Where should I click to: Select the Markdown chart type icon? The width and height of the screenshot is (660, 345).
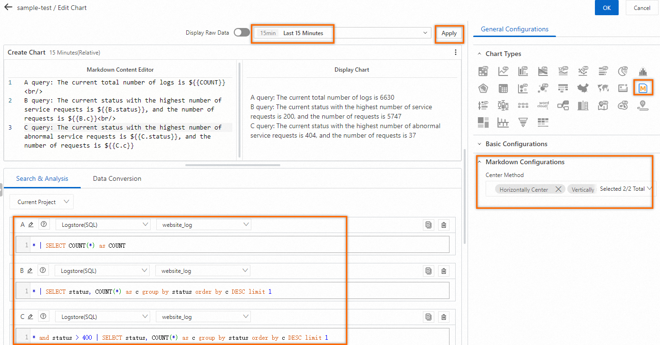coord(643,88)
